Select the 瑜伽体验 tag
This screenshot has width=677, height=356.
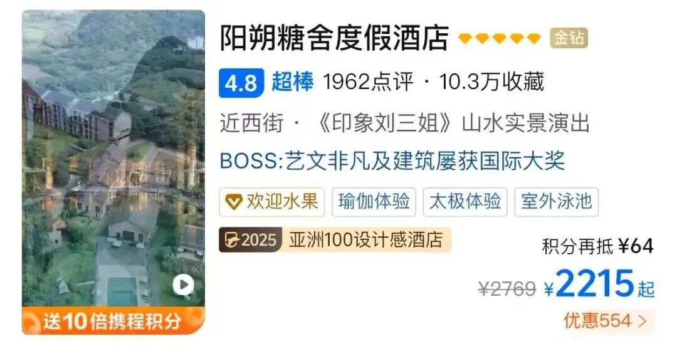[x=374, y=202]
